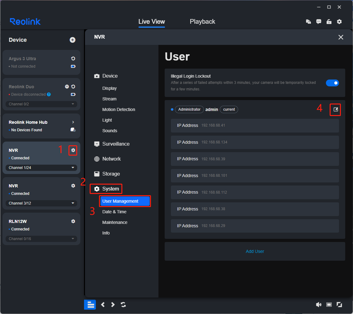353x314 pixels.
Task: Open Motion Detection settings
Action: click(x=119, y=109)
